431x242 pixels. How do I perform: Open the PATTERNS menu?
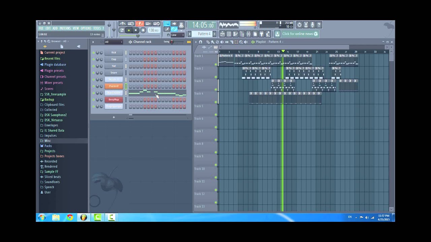coord(65,29)
